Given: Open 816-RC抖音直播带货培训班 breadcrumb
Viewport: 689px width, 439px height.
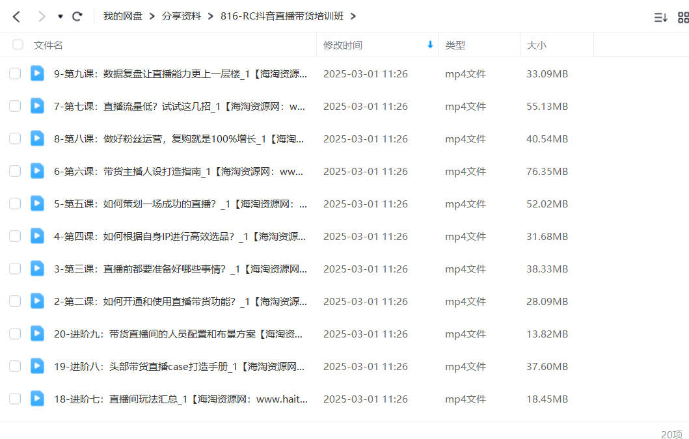Looking at the screenshot, I should coord(282,16).
